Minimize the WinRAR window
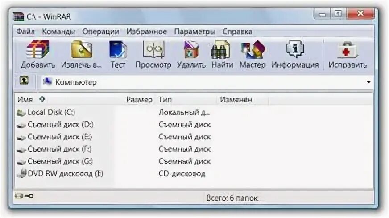This screenshot has height=218, width=389. click(322, 14)
